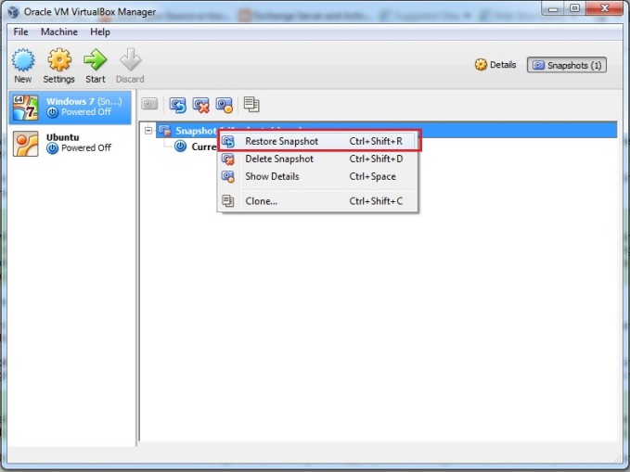Select the Snapshot 1 row in tree
Viewport: 630px width, 472px height.
pos(387,130)
